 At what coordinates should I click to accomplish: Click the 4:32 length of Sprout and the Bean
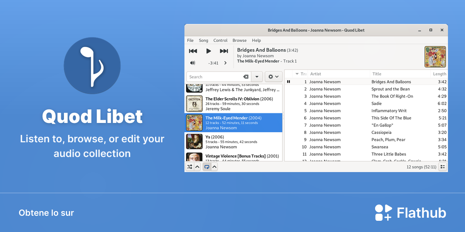tap(442, 89)
